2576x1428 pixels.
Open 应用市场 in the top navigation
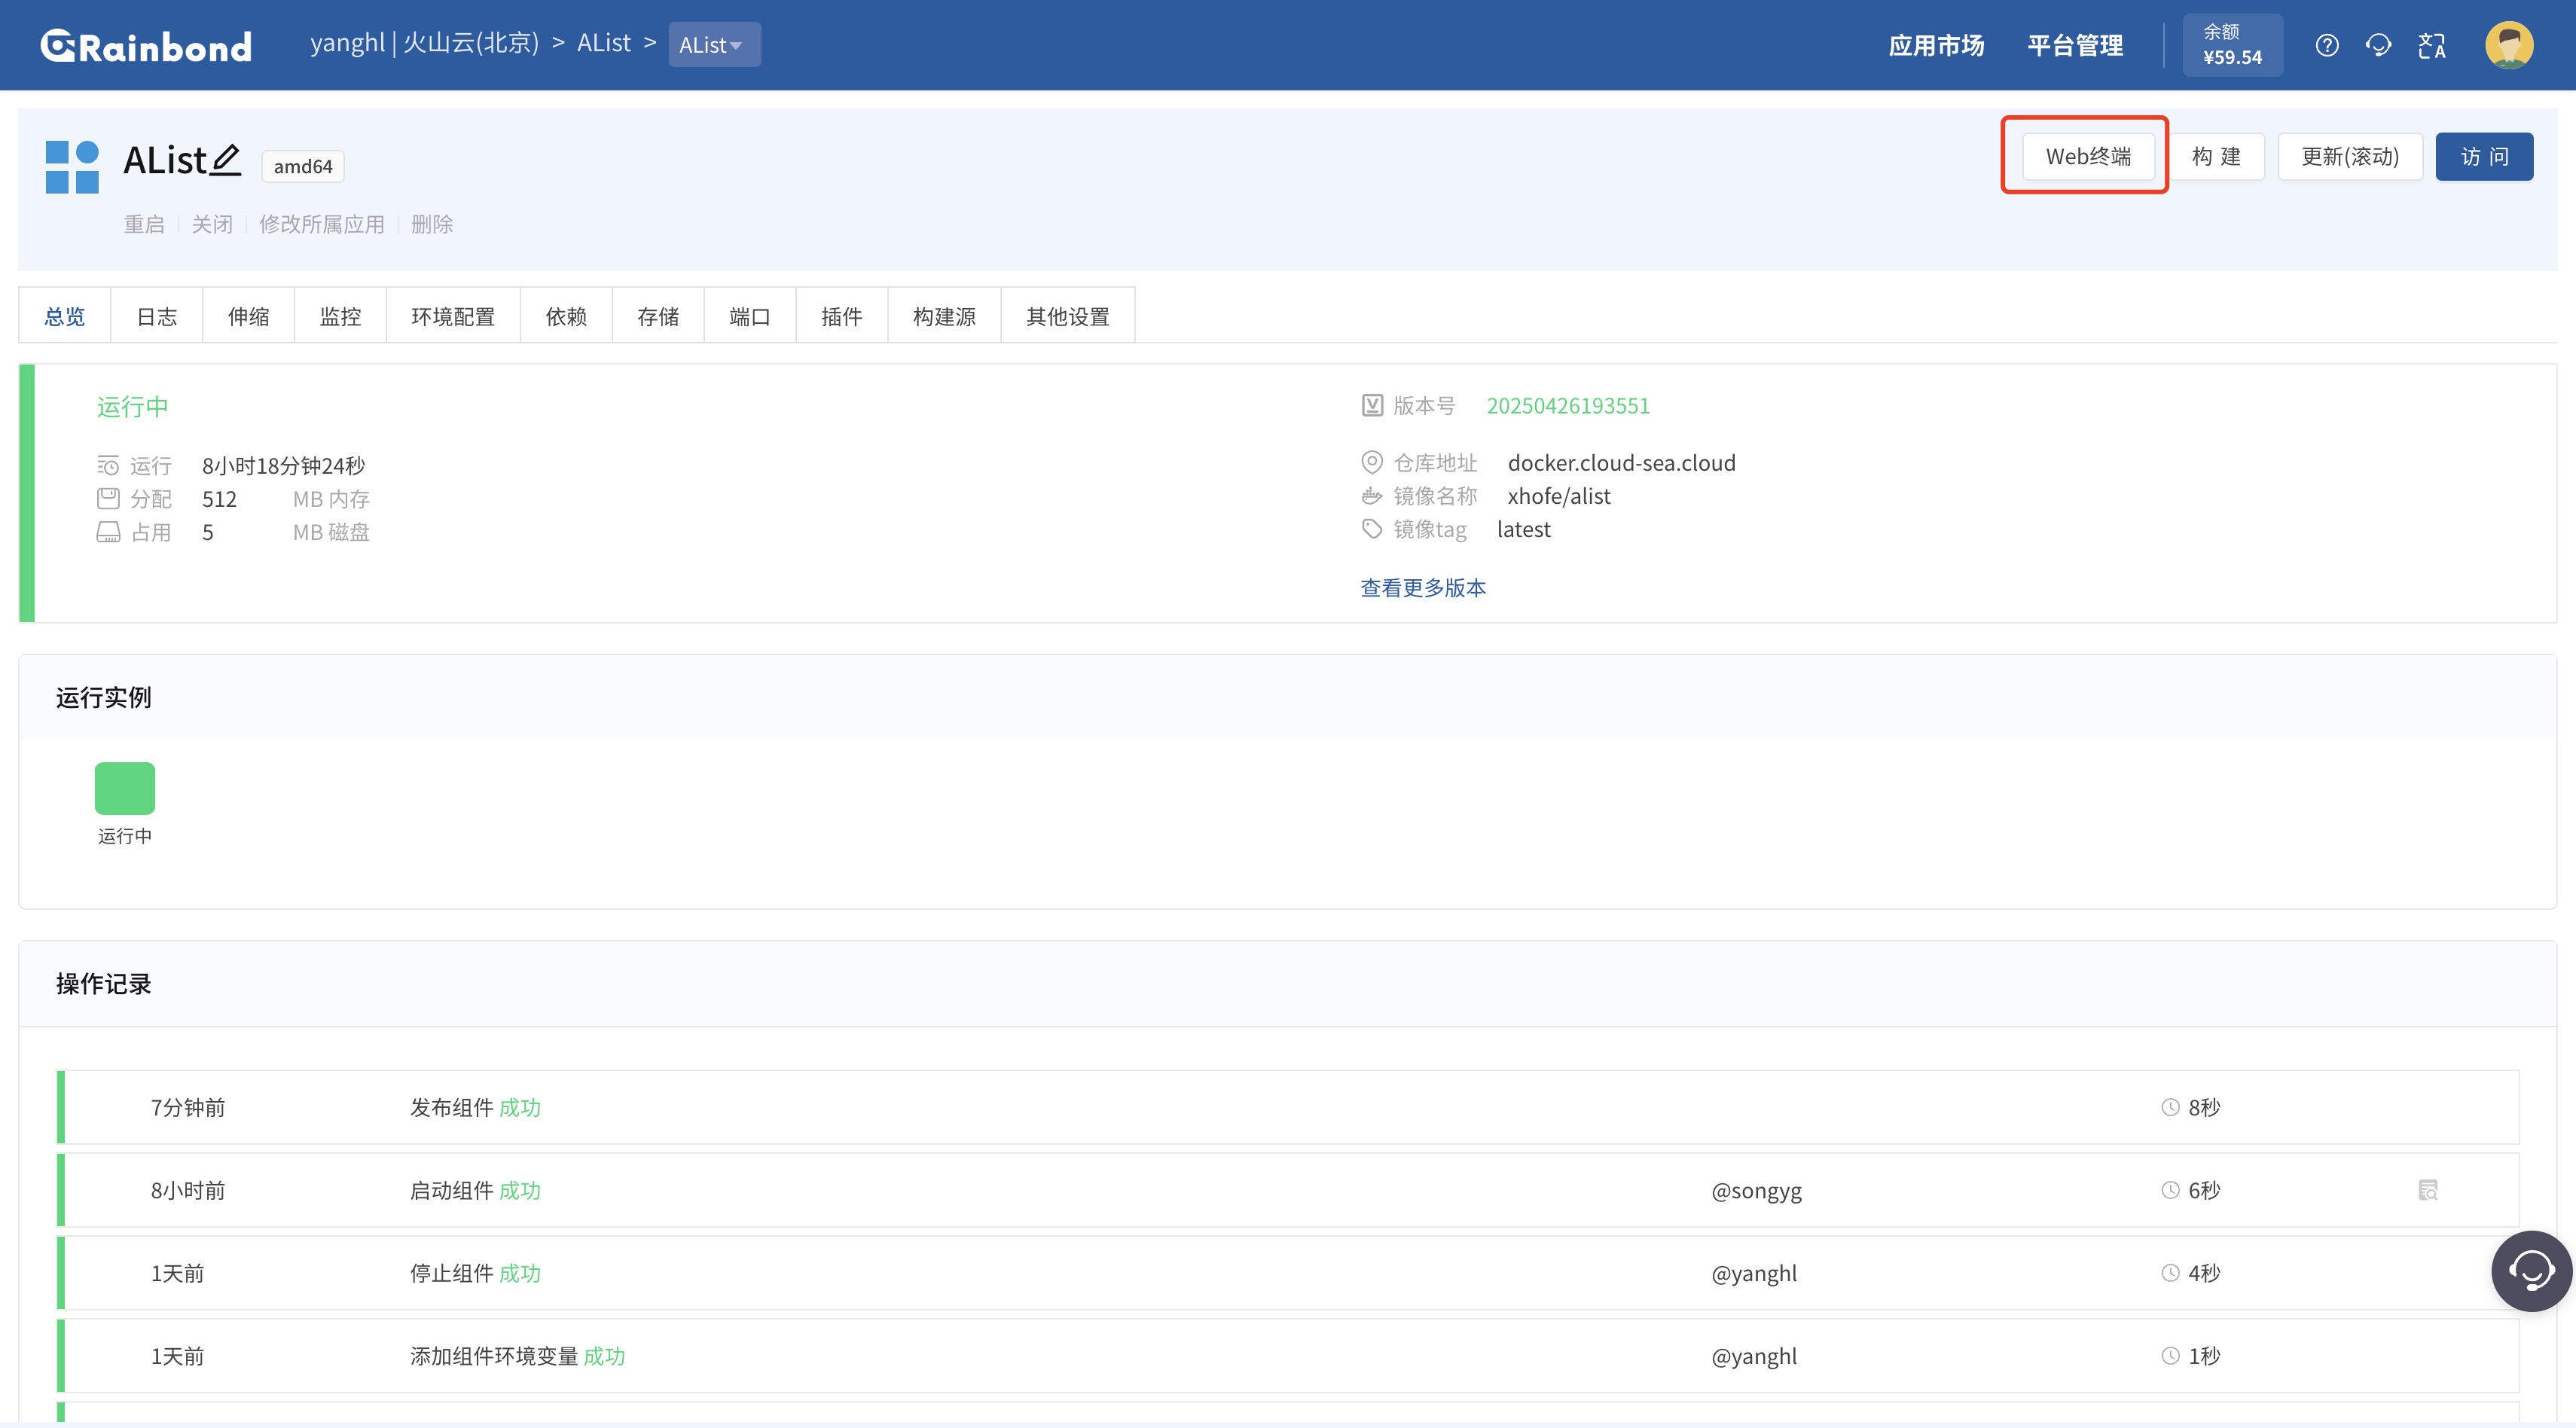pos(1936,45)
